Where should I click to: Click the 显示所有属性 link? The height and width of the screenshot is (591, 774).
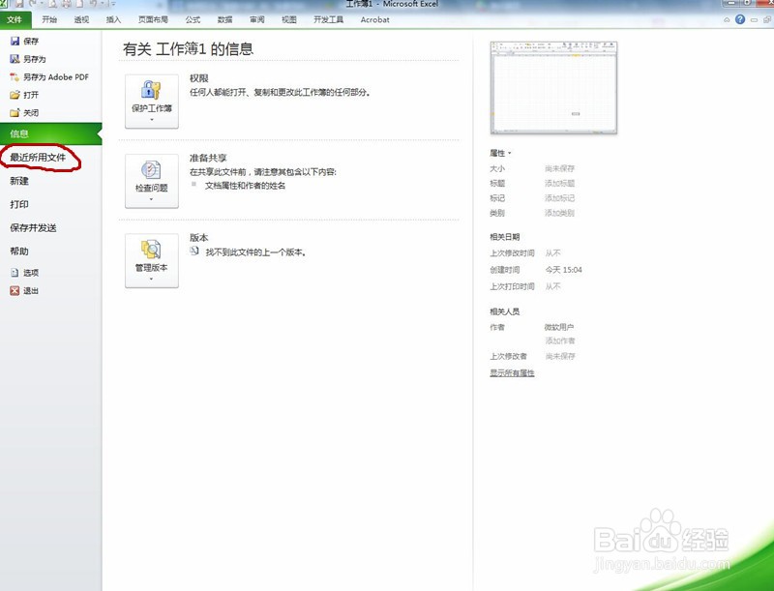tap(511, 370)
